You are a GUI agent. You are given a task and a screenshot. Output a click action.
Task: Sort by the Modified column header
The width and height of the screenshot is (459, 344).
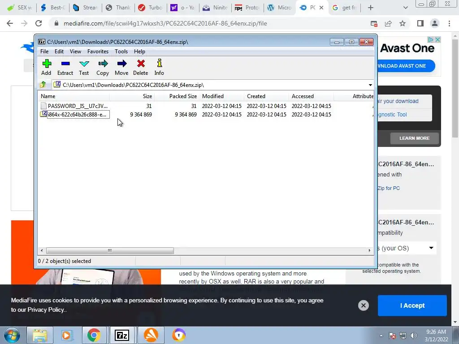(221, 96)
